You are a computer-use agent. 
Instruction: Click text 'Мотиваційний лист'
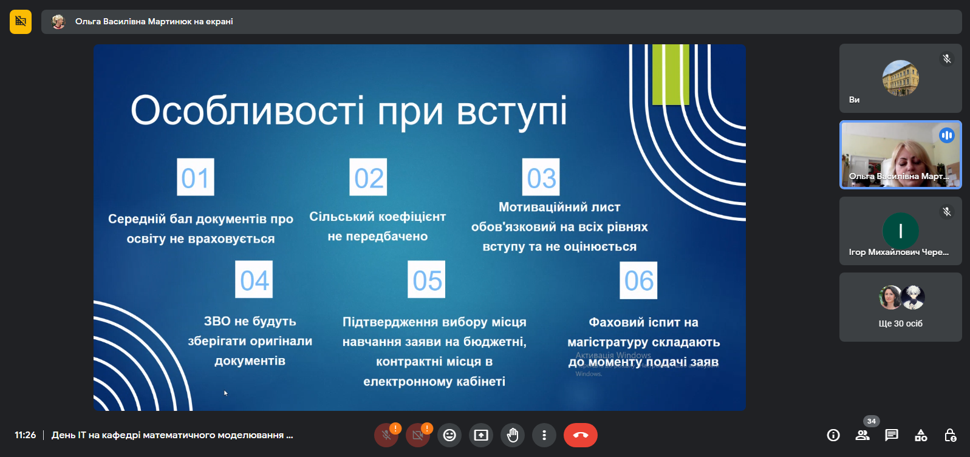[x=559, y=207]
